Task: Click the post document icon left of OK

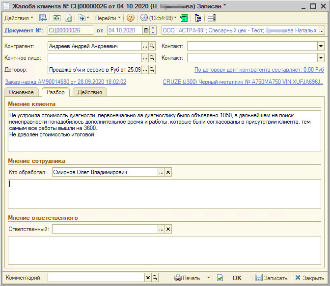Action: point(220,278)
